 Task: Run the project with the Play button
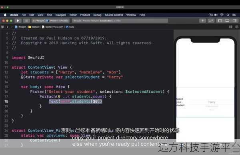click(18, 21)
